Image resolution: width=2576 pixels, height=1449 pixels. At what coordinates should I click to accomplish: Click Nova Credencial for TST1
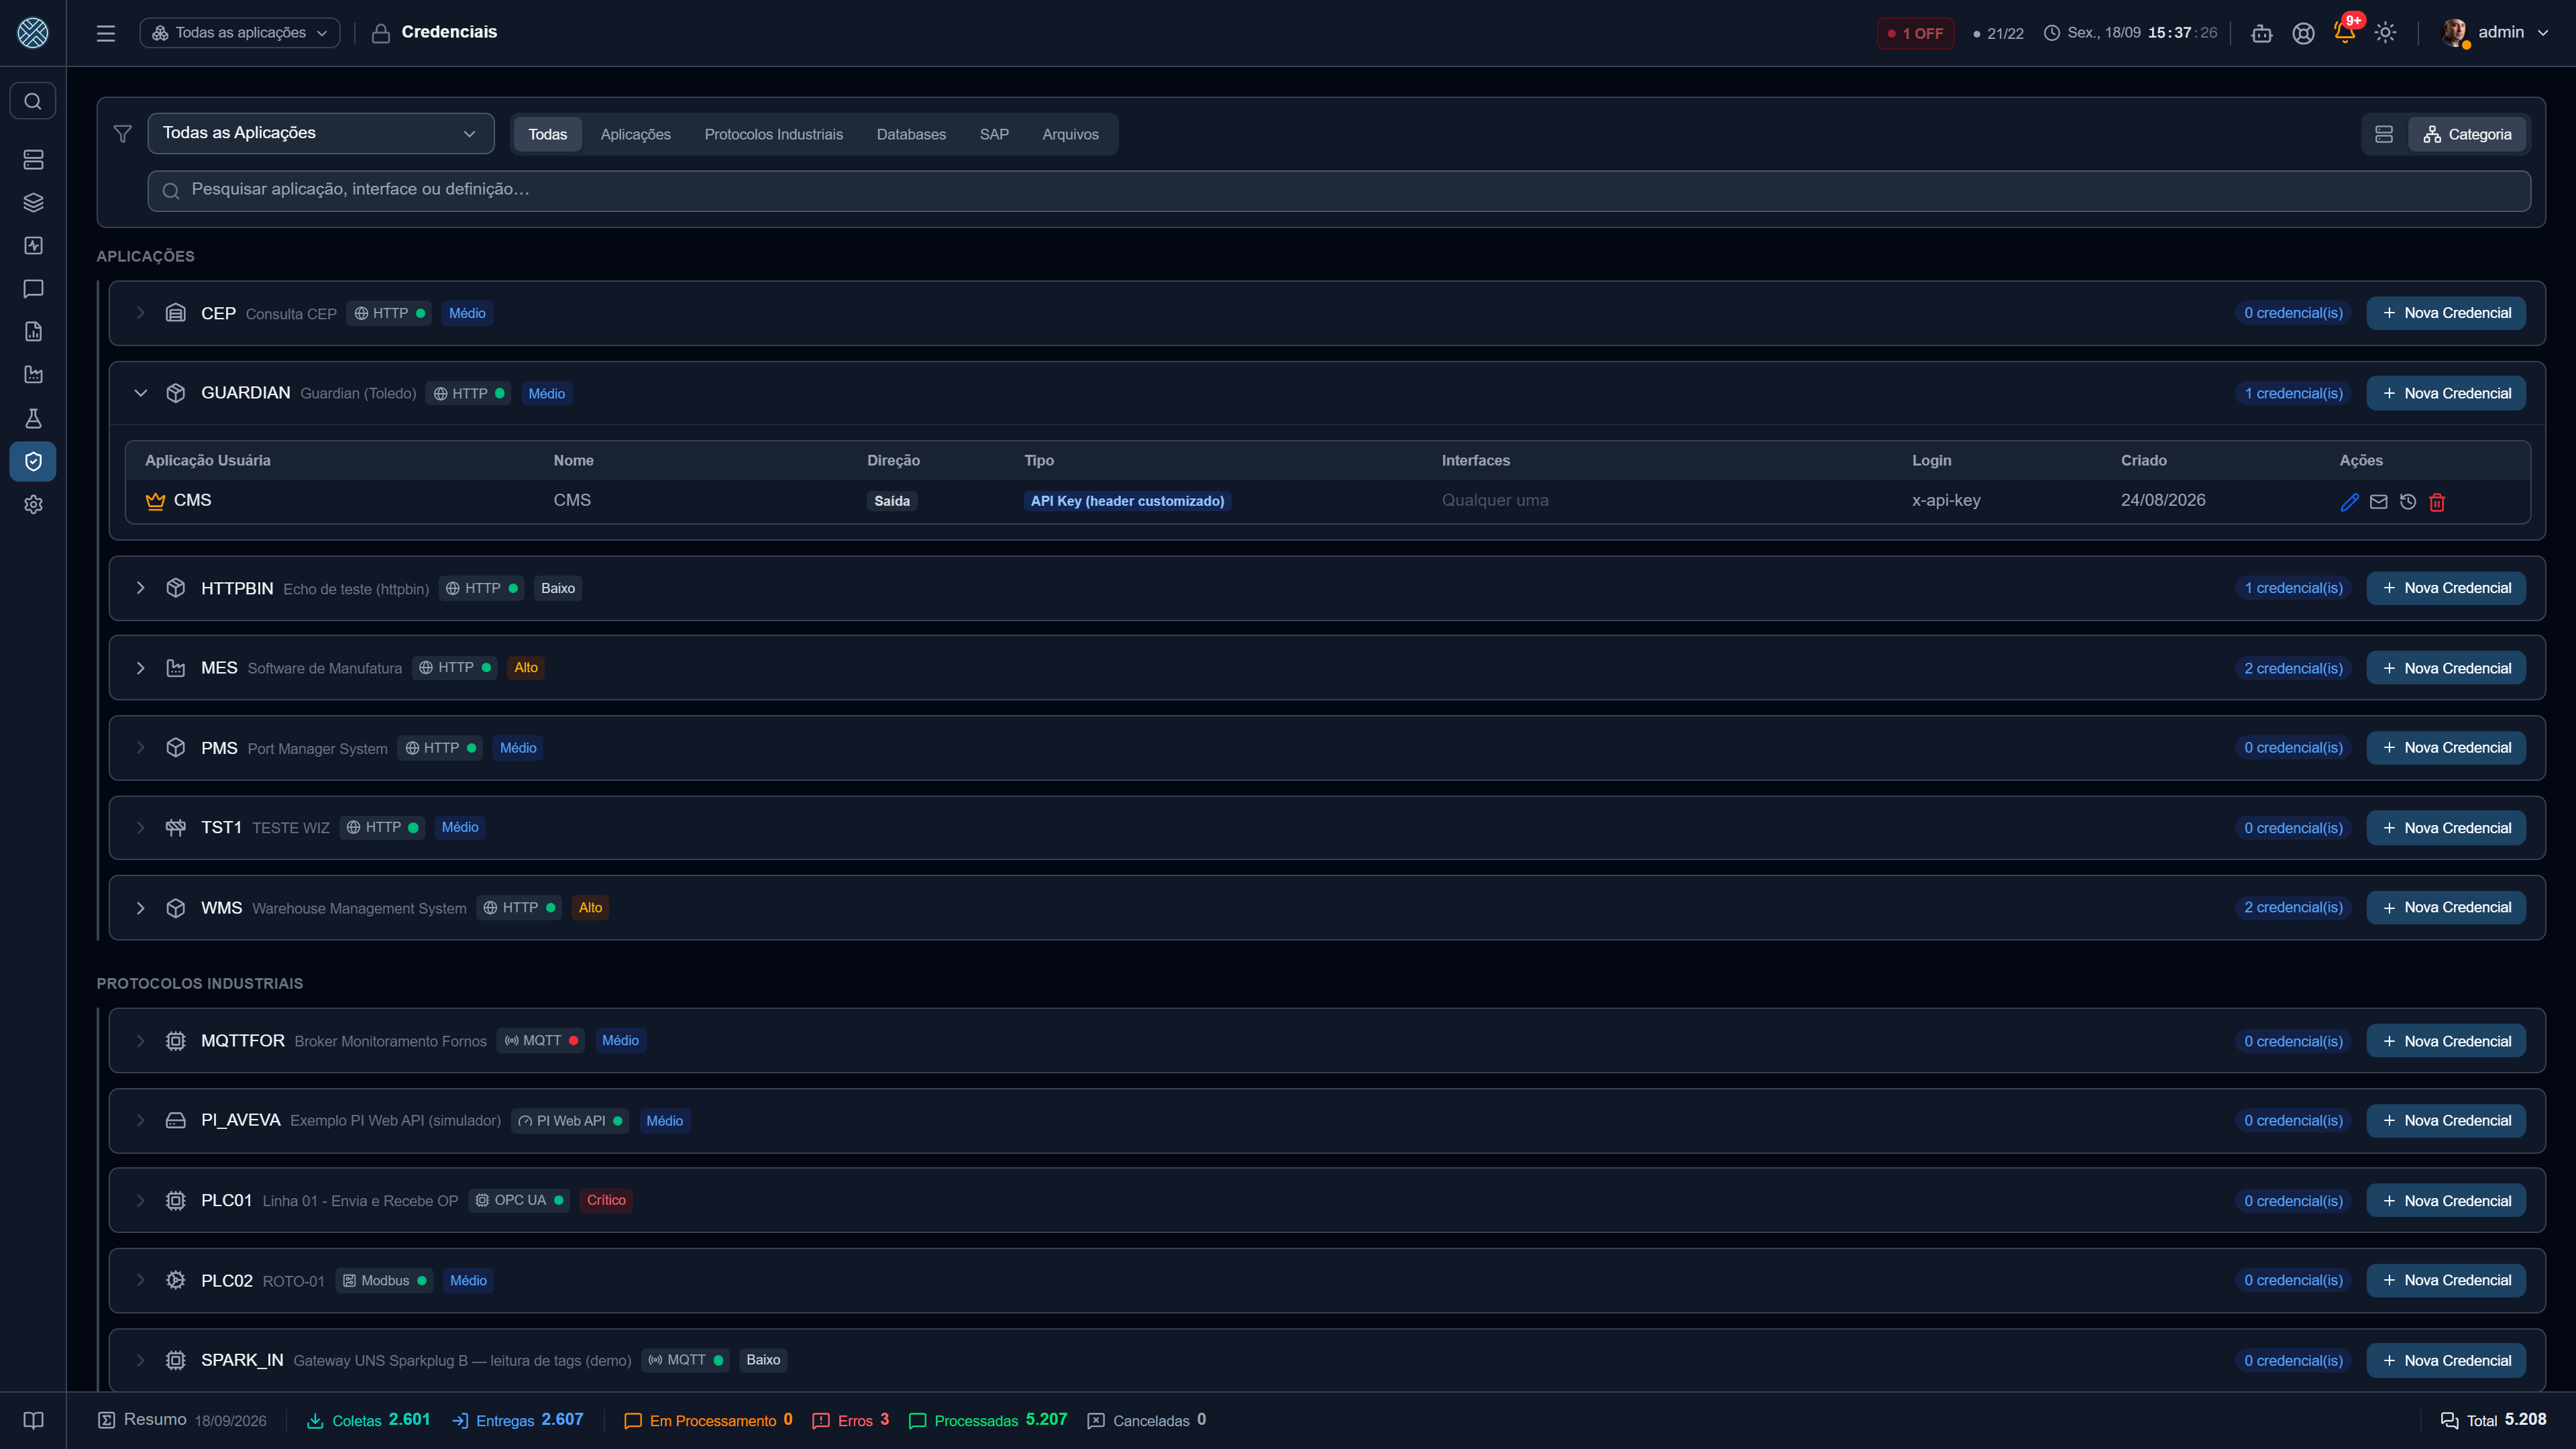tap(2446, 828)
